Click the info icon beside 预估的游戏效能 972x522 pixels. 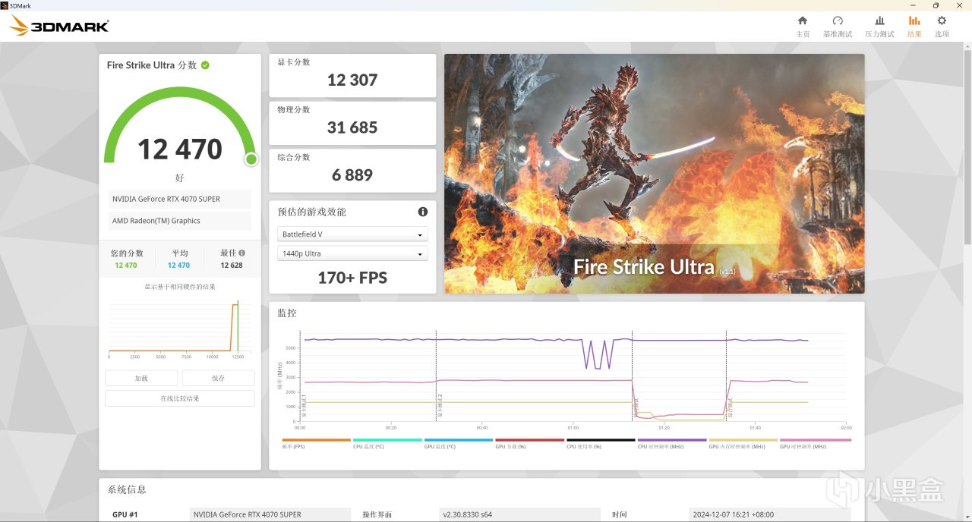coord(422,212)
